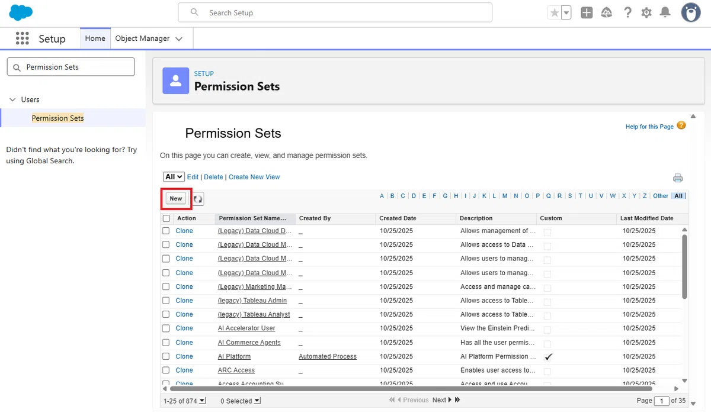Collapse the Users tree section

pos(12,99)
